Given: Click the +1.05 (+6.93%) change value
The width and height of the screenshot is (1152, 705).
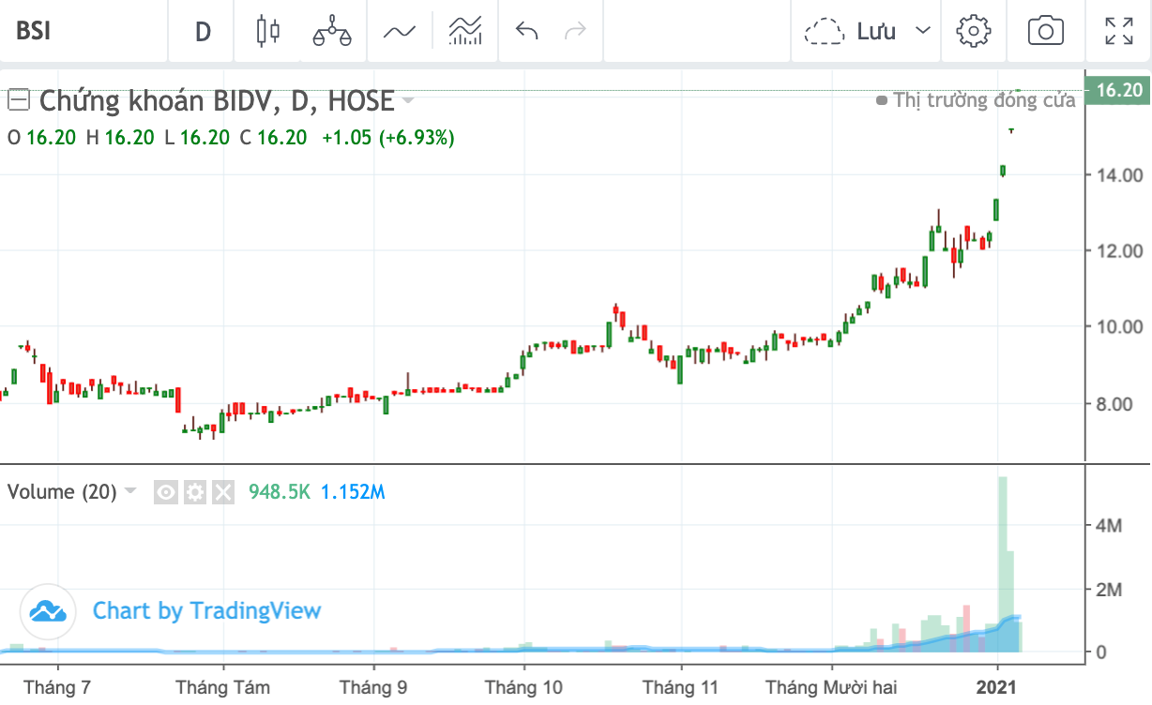Looking at the screenshot, I should [388, 138].
